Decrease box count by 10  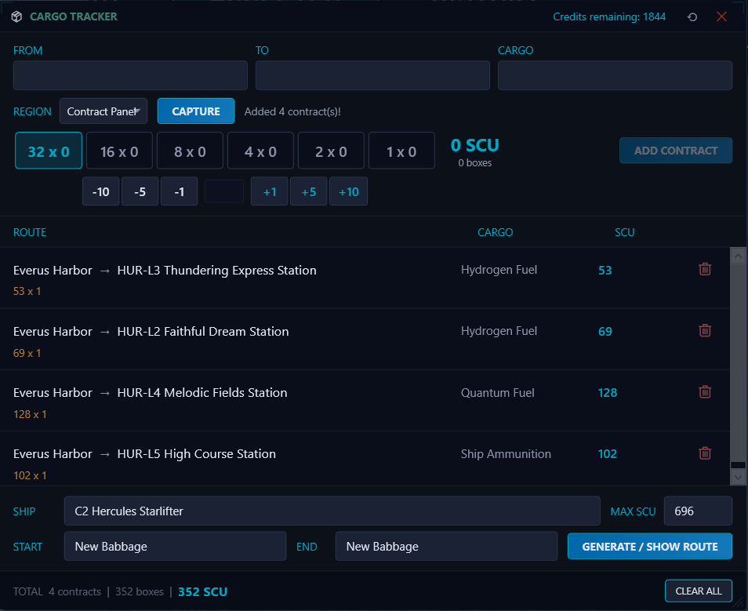point(100,191)
